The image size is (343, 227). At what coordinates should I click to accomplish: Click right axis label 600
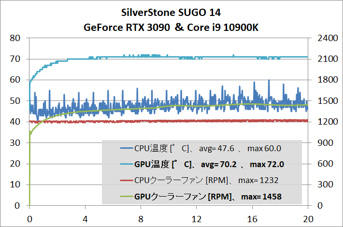325,164
